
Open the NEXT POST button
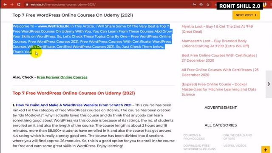[x=246, y=15]
